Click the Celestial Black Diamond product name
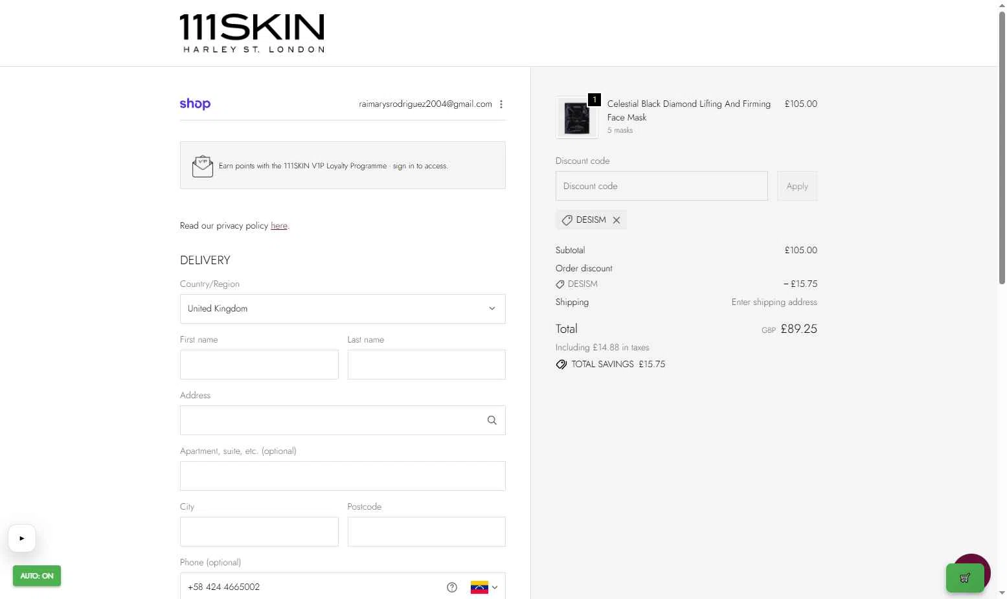 [x=689, y=111]
